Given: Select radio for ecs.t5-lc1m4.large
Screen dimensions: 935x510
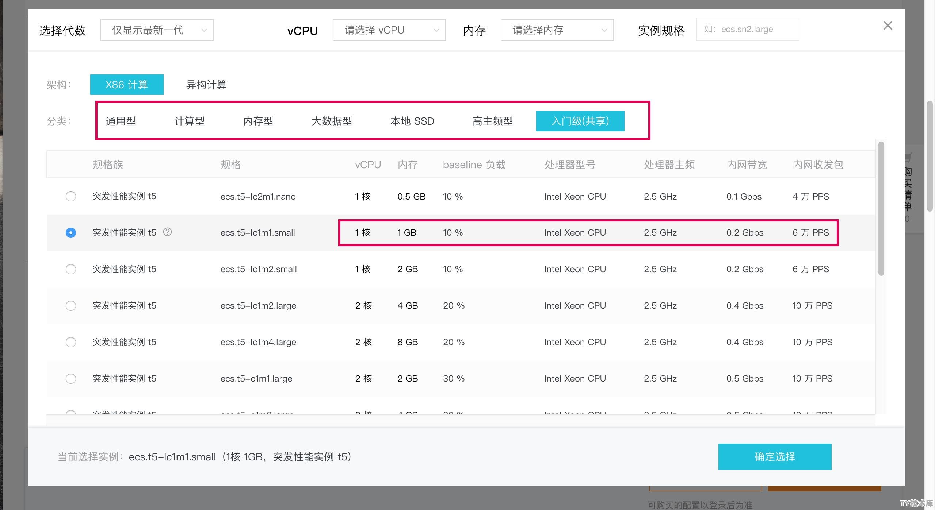Looking at the screenshot, I should click(71, 342).
